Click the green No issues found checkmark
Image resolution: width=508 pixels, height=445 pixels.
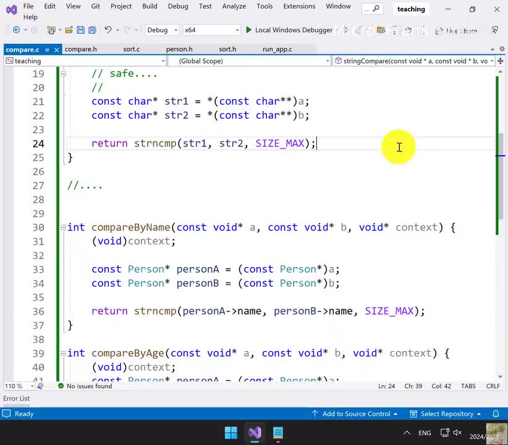click(x=61, y=386)
